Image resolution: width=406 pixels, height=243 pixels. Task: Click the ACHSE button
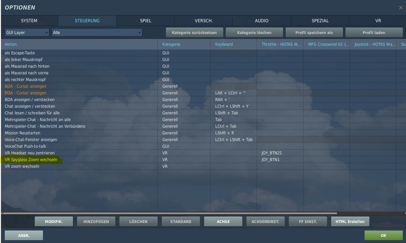coord(223,222)
